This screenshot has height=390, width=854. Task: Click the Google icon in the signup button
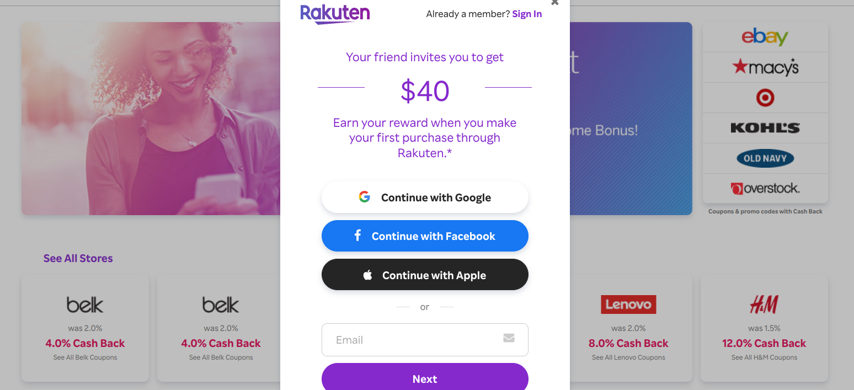364,197
